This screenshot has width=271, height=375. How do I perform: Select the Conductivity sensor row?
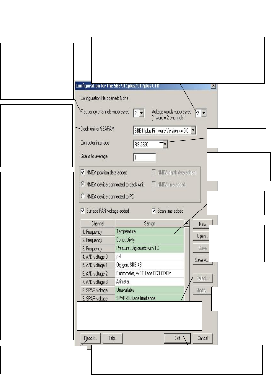point(150,240)
